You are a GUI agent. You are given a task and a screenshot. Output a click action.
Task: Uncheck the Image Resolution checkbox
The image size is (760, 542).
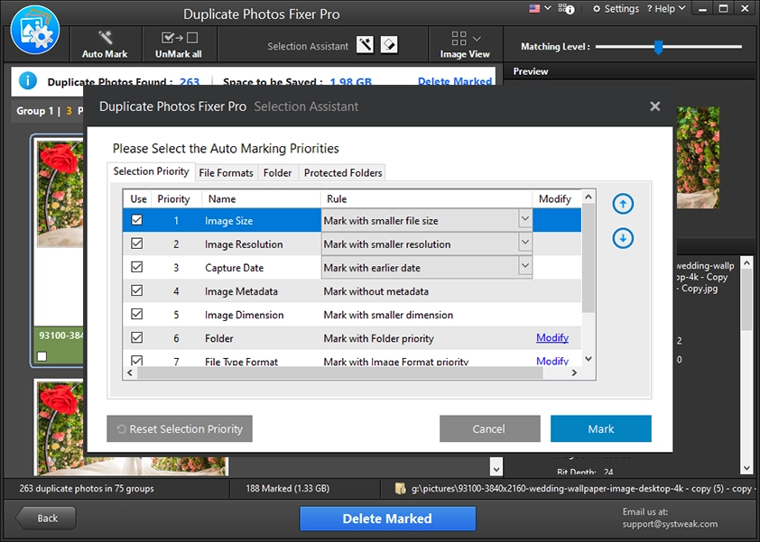pos(137,243)
